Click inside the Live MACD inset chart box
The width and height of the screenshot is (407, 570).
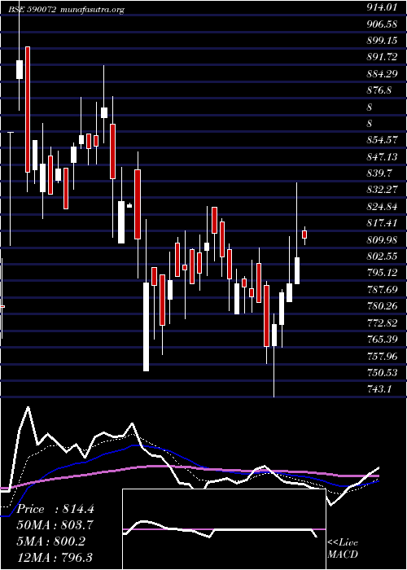pos(224,529)
